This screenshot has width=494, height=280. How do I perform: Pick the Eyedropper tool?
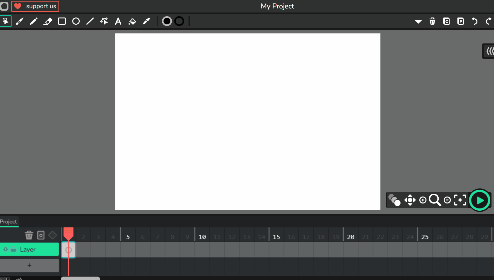(146, 21)
